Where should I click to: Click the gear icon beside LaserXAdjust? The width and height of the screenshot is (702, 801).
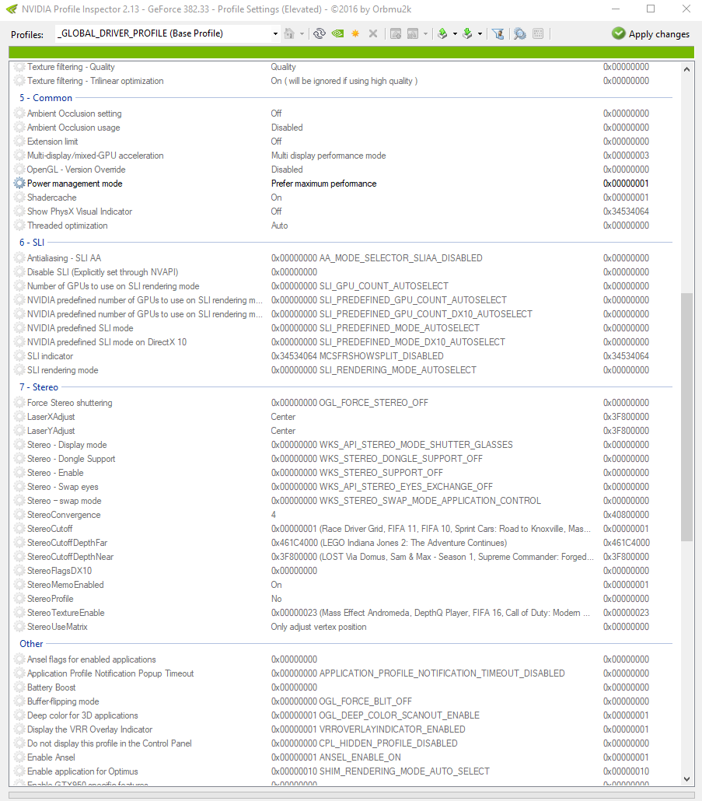click(19, 417)
